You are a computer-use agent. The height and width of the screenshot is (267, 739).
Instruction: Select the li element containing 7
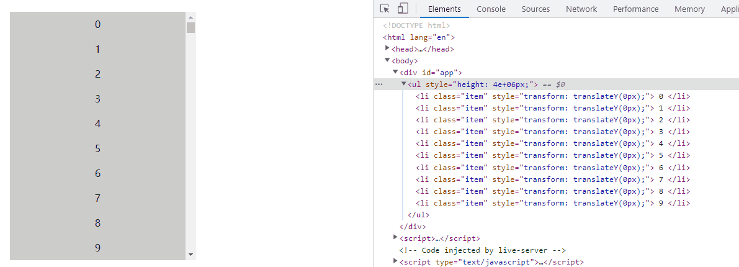[553, 179]
